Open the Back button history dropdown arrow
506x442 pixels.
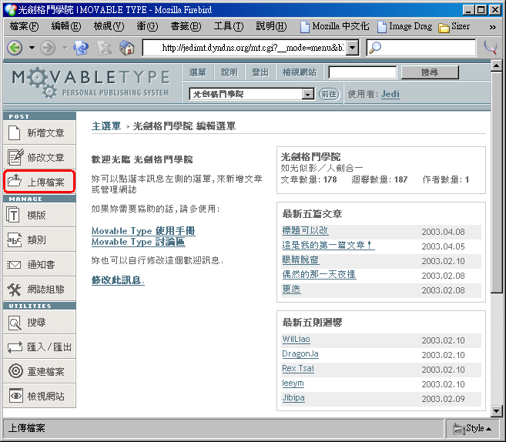[32, 48]
